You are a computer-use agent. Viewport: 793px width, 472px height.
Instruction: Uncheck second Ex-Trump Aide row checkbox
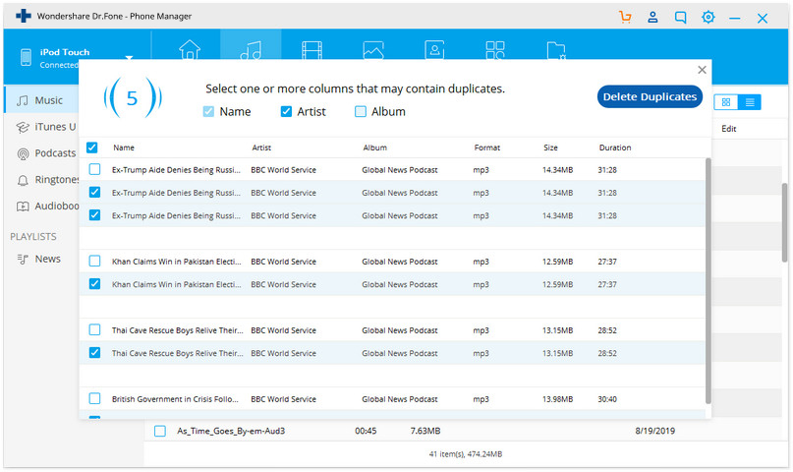click(x=94, y=192)
